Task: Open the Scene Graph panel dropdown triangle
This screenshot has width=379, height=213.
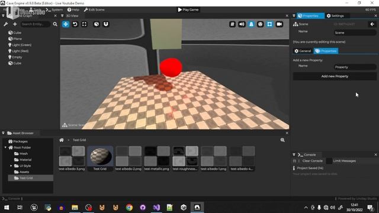Action: [x=3, y=16]
